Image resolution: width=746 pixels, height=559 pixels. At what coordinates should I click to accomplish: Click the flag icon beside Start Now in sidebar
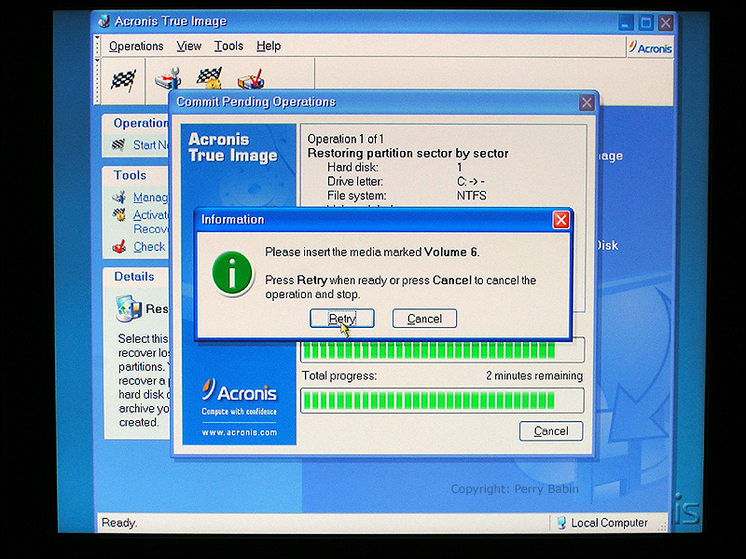[x=119, y=144]
